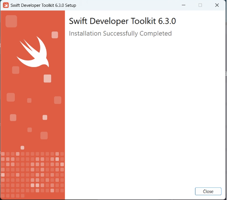Click the version number '6.3.0' in the heading
This screenshot has width=227, height=200.
point(167,21)
